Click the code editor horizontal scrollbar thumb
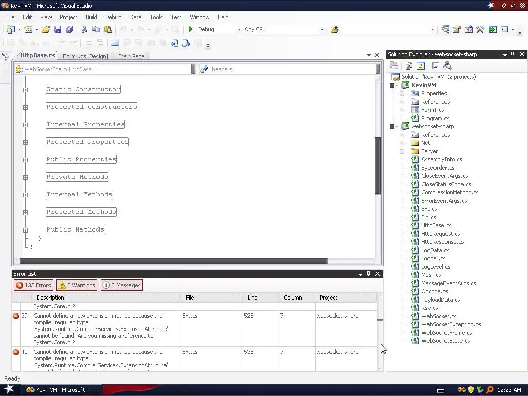The height and width of the screenshot is (396, 528). pyautogui.click(x=173, y=261)
